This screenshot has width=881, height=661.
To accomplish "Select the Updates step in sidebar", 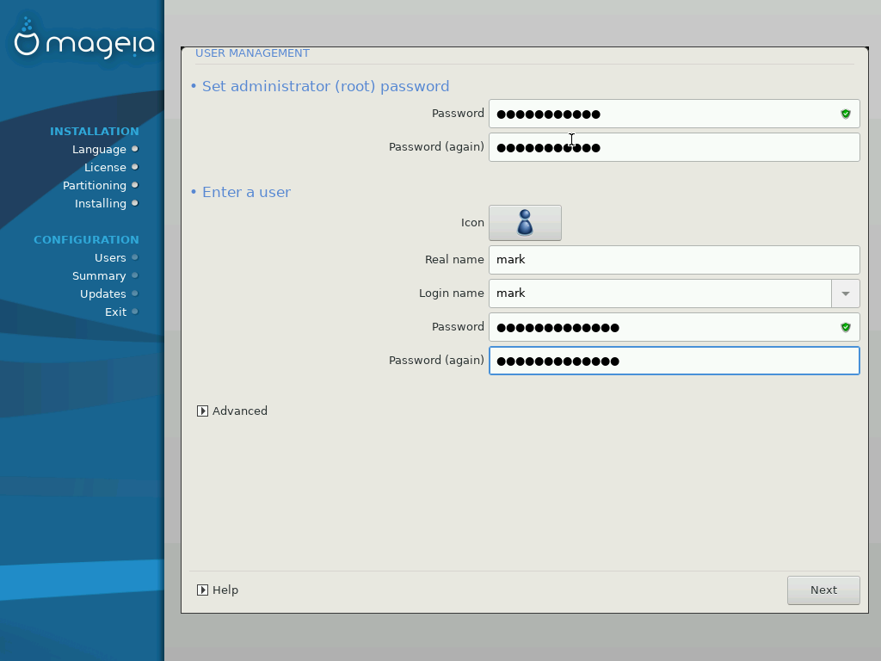I will 103,293.
